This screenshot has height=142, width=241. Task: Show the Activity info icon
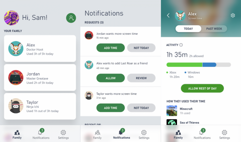181,45
